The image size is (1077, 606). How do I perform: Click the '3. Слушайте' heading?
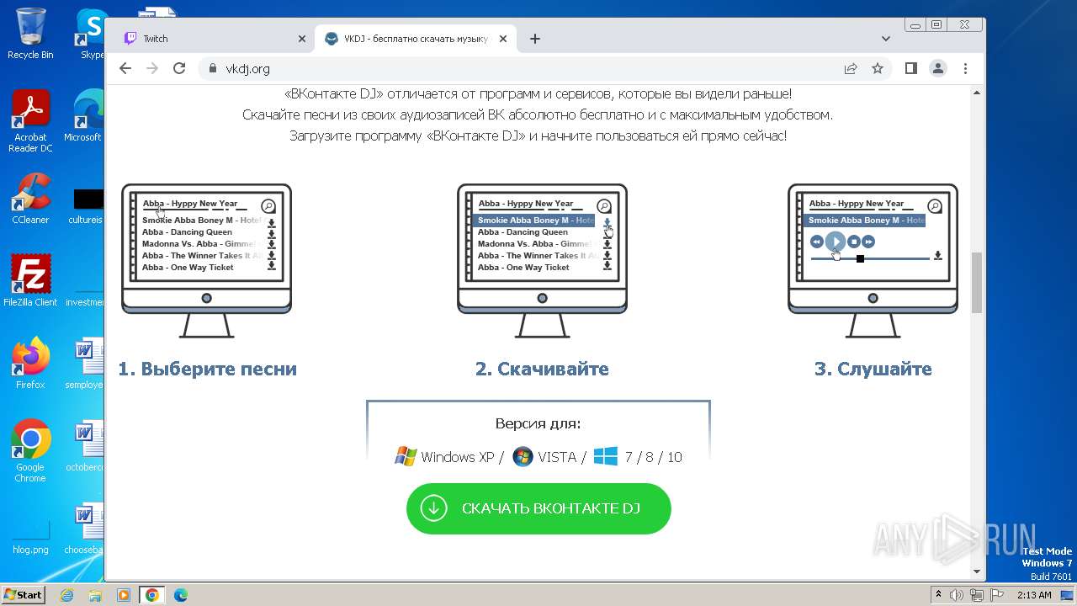click(x=873, y=369)
